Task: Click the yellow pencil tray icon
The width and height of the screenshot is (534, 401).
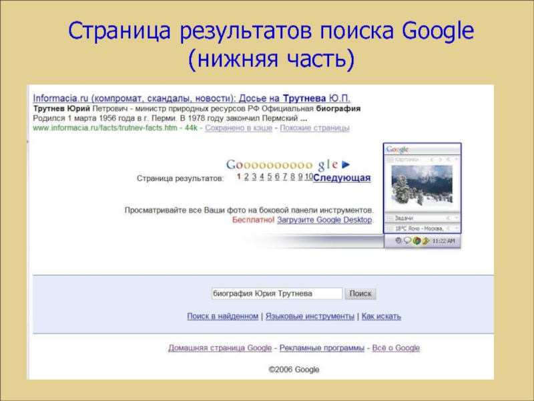Action: [426, 241]
